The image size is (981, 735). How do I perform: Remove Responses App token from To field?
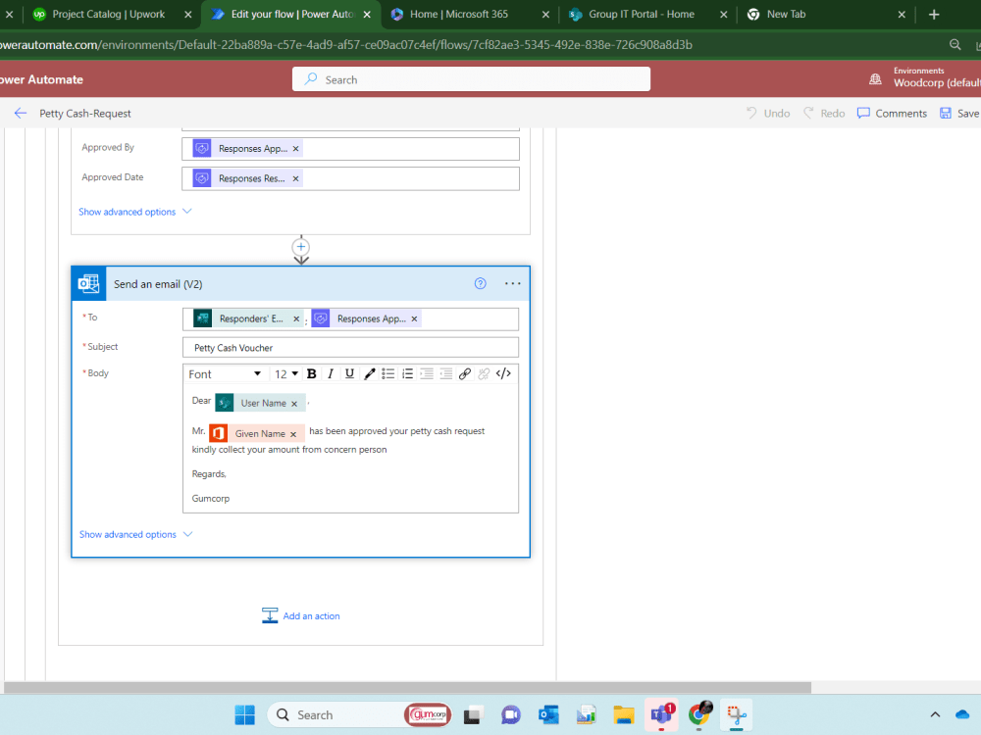point(414,318)
